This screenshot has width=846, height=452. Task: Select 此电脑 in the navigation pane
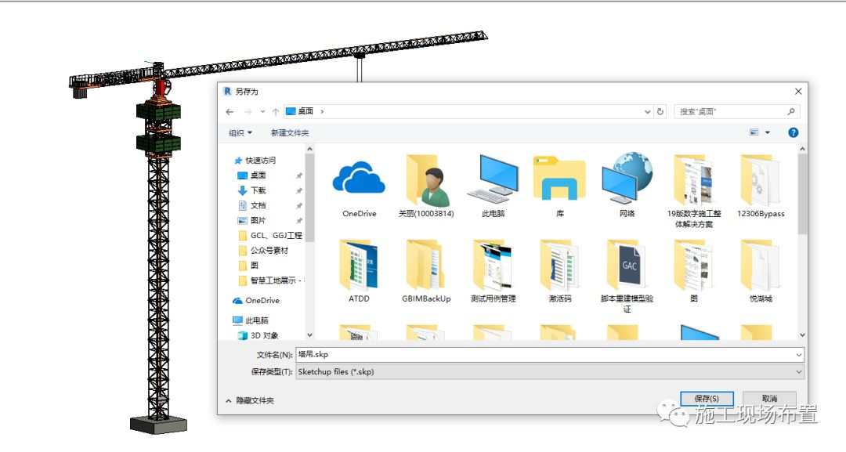tap(251, 320)
